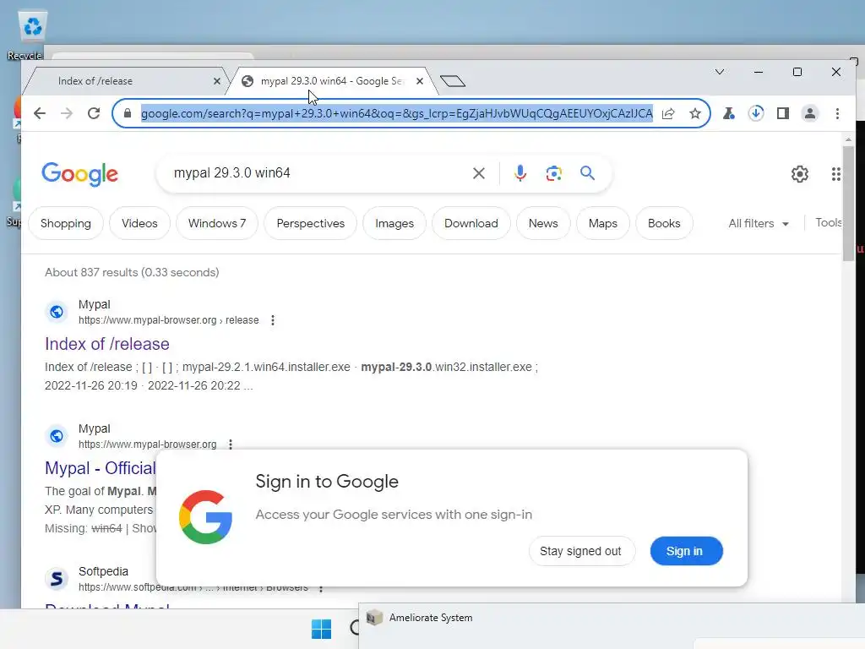Image resolution: width=865 pixels, height=649 pixels.
Task: Choose Stay signed out
Action: [x=581, y=551]
